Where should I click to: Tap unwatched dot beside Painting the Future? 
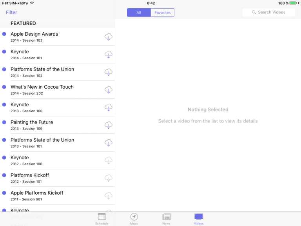pyautogui.click(x=4, y=122)
